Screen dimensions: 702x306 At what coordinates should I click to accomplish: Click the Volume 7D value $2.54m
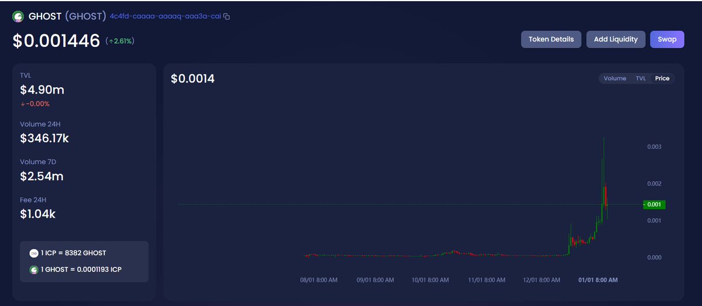[x=42, y=176]
